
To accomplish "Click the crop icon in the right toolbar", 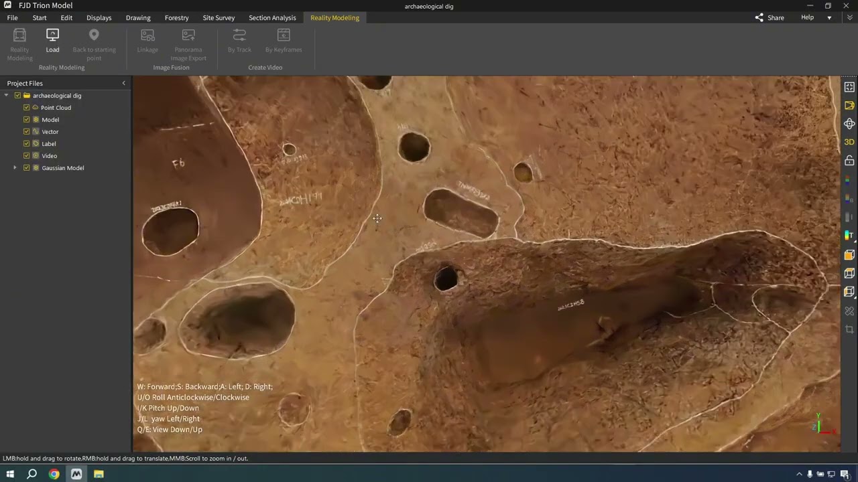I will [849, 329].
